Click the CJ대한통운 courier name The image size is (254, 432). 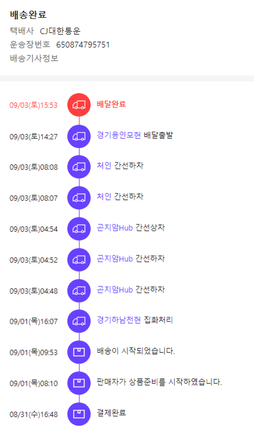coord(60,31)
